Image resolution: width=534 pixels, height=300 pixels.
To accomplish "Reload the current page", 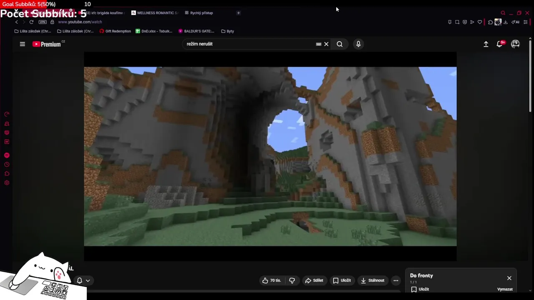I will 31,22.
